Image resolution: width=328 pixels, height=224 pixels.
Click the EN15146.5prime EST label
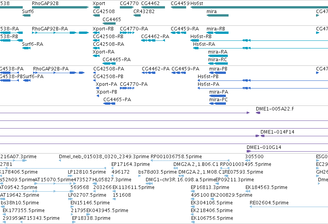tap(90, 203)
